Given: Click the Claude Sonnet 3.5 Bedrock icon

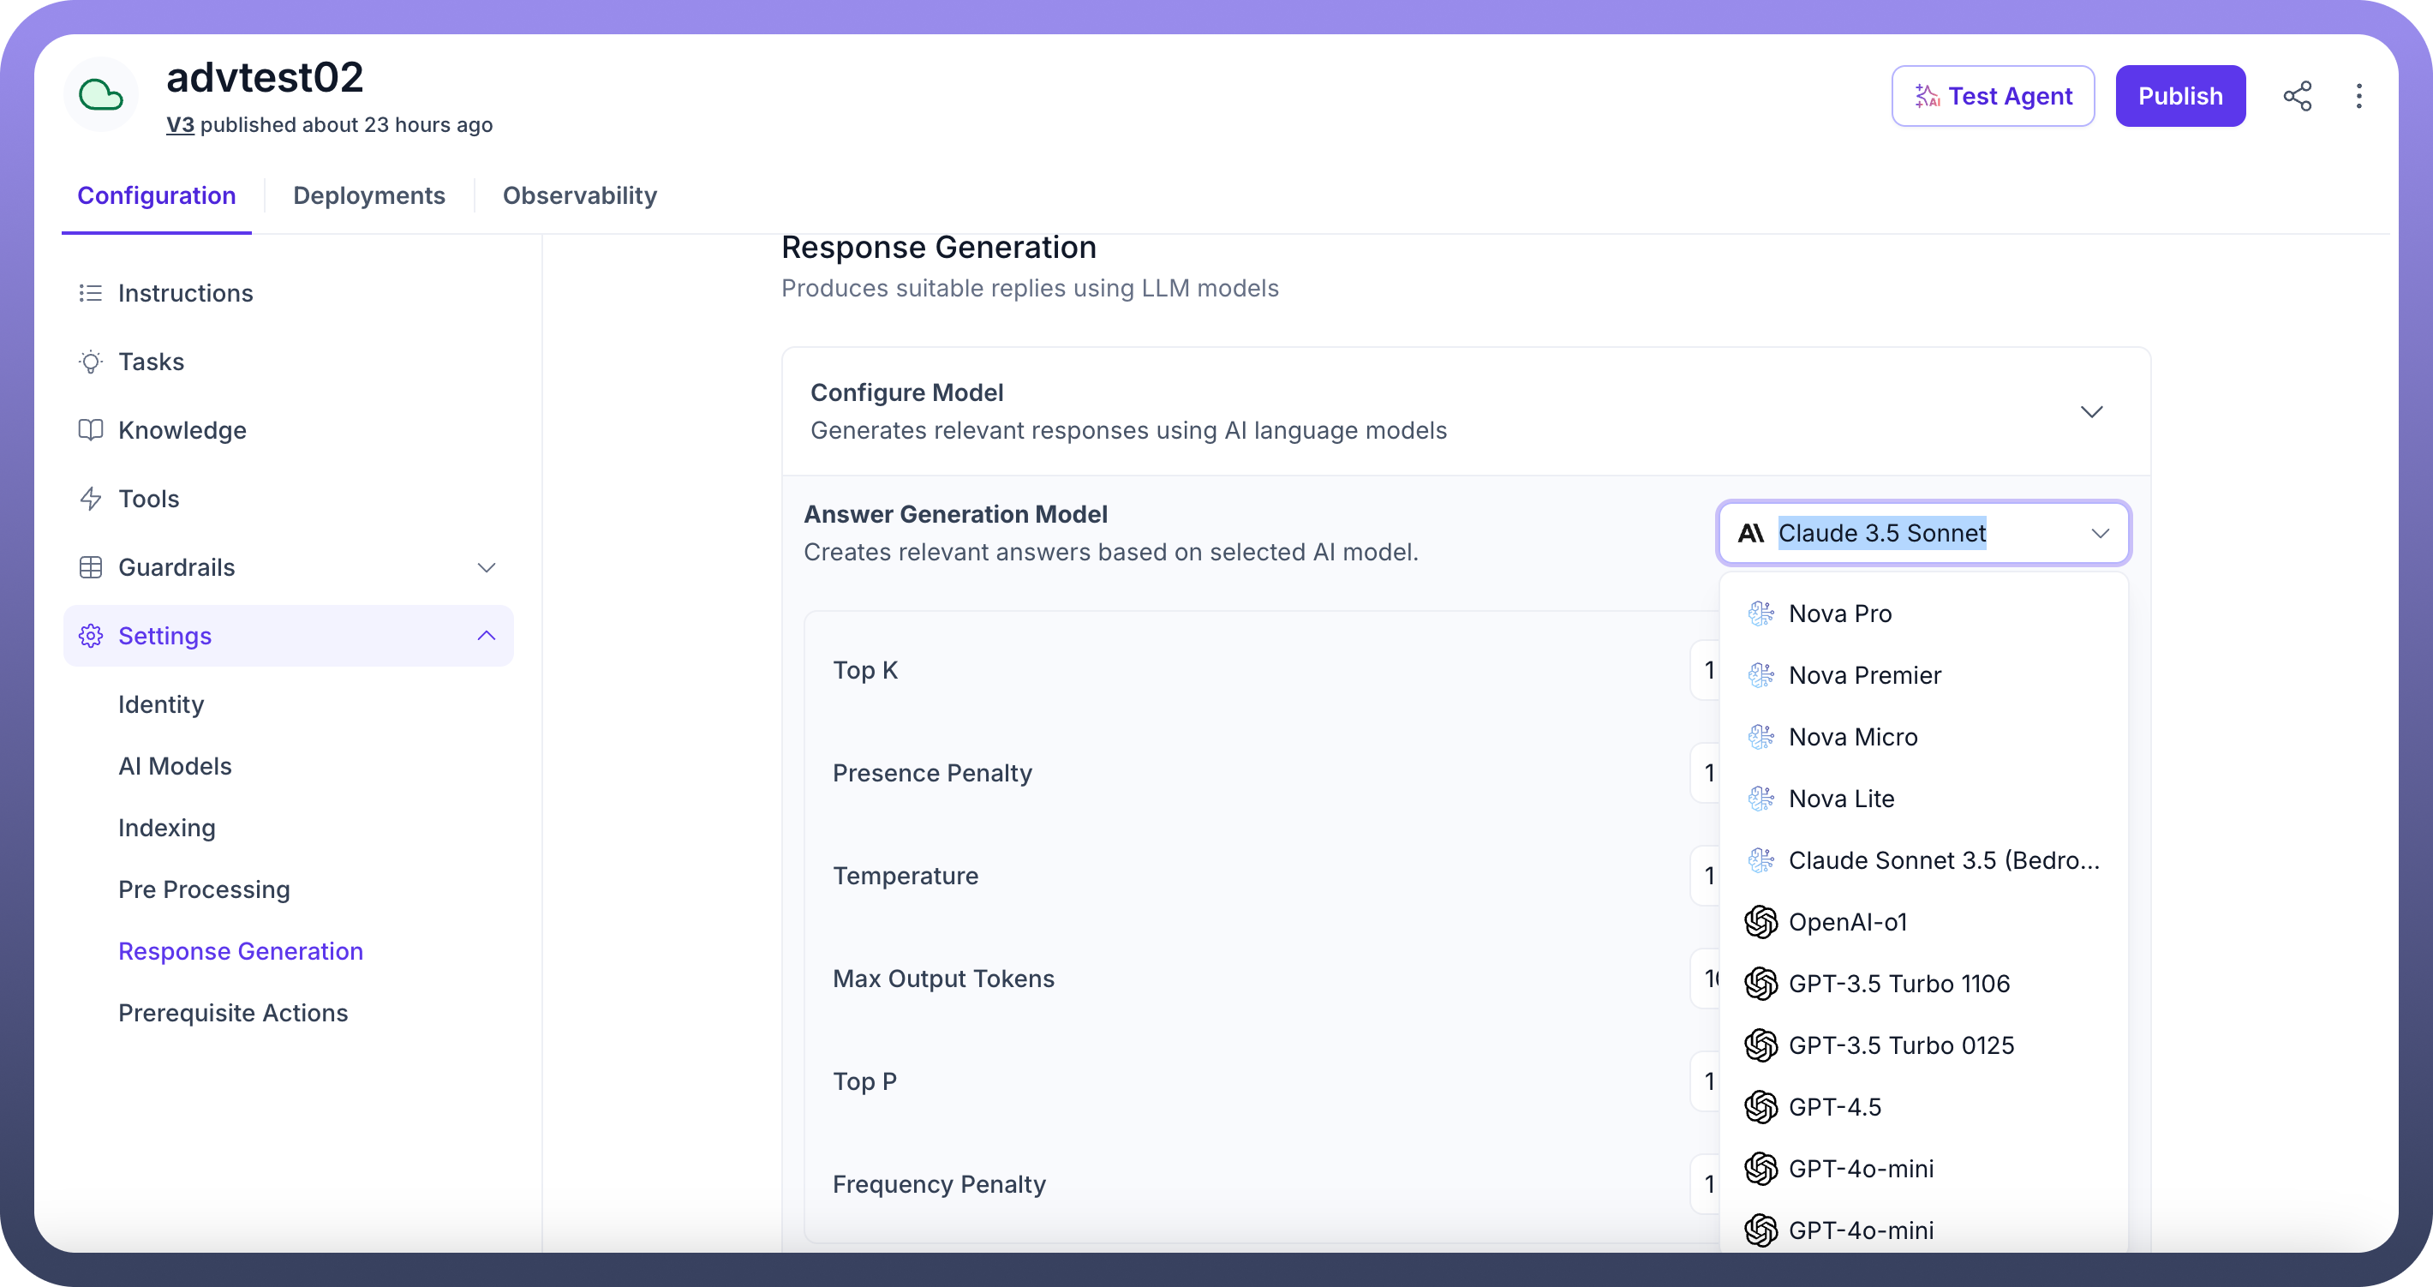Looking at the screenshot, I should (1760, 860).
